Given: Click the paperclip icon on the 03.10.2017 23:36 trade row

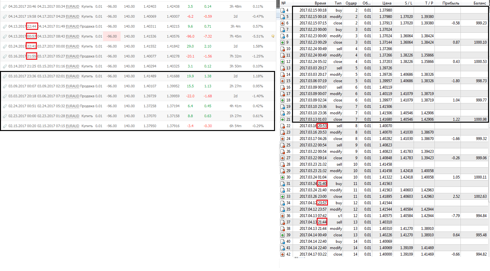Looking at the screenshot, I should coord(4,76).
